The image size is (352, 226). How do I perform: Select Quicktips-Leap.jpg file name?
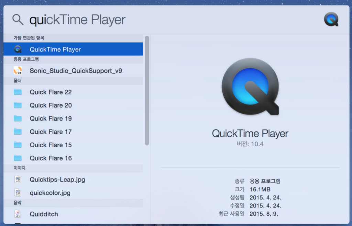(x=57, y=180)
